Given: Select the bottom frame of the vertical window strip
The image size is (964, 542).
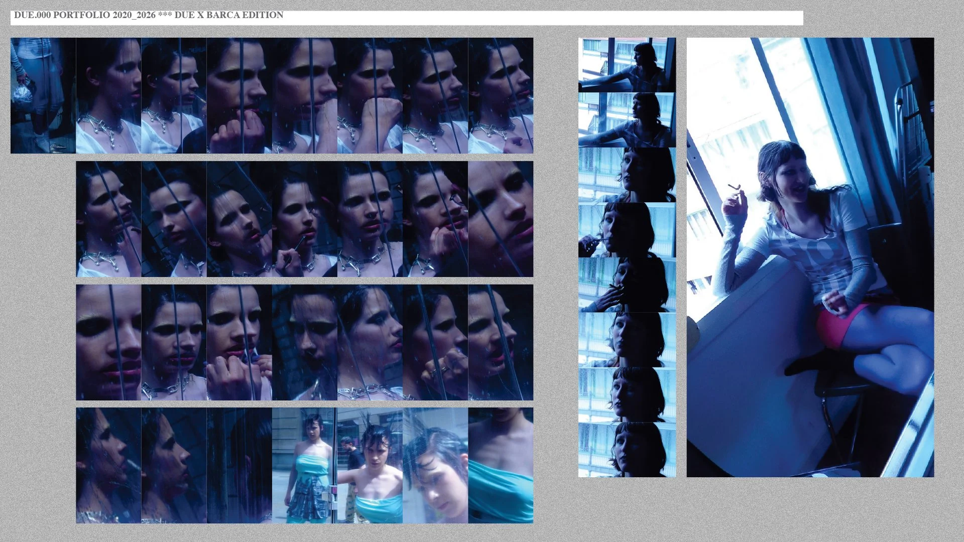Looking at the screenshot, I should pyautogui.click(x=627, y=450).
